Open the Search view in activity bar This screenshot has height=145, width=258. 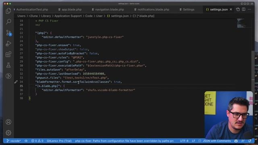[8, 21]
